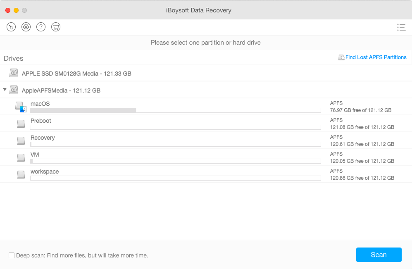Click the macOS usage bar

pos(175,110)
